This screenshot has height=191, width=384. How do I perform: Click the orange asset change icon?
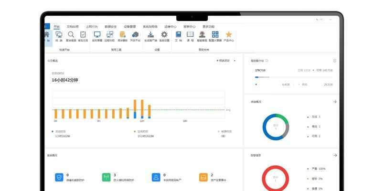click(203, 177)
